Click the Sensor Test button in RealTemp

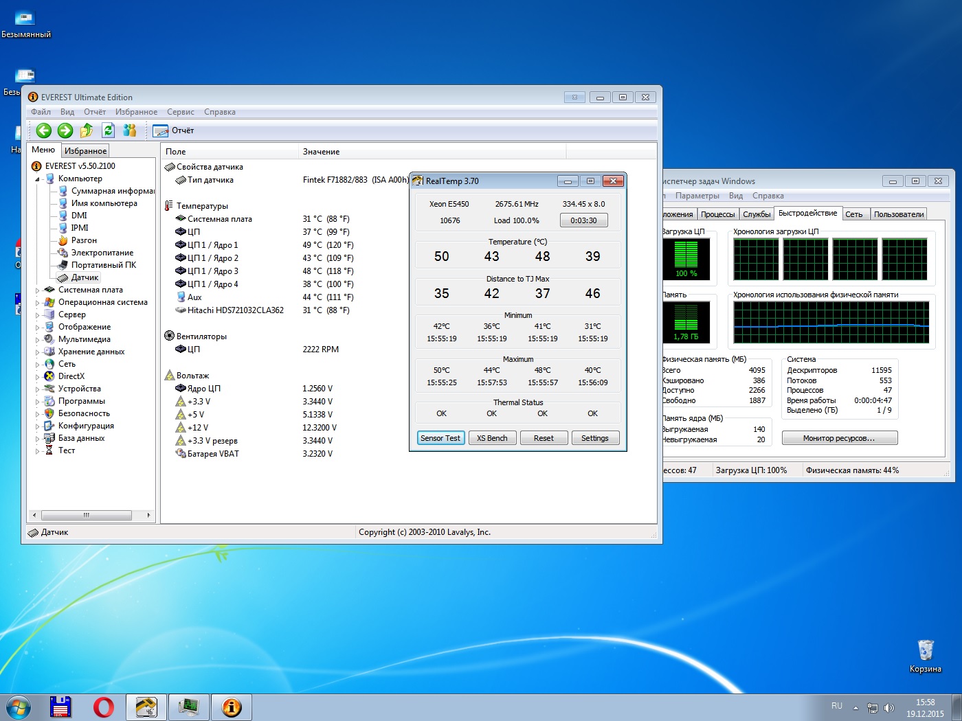click(x=440, y=438)
